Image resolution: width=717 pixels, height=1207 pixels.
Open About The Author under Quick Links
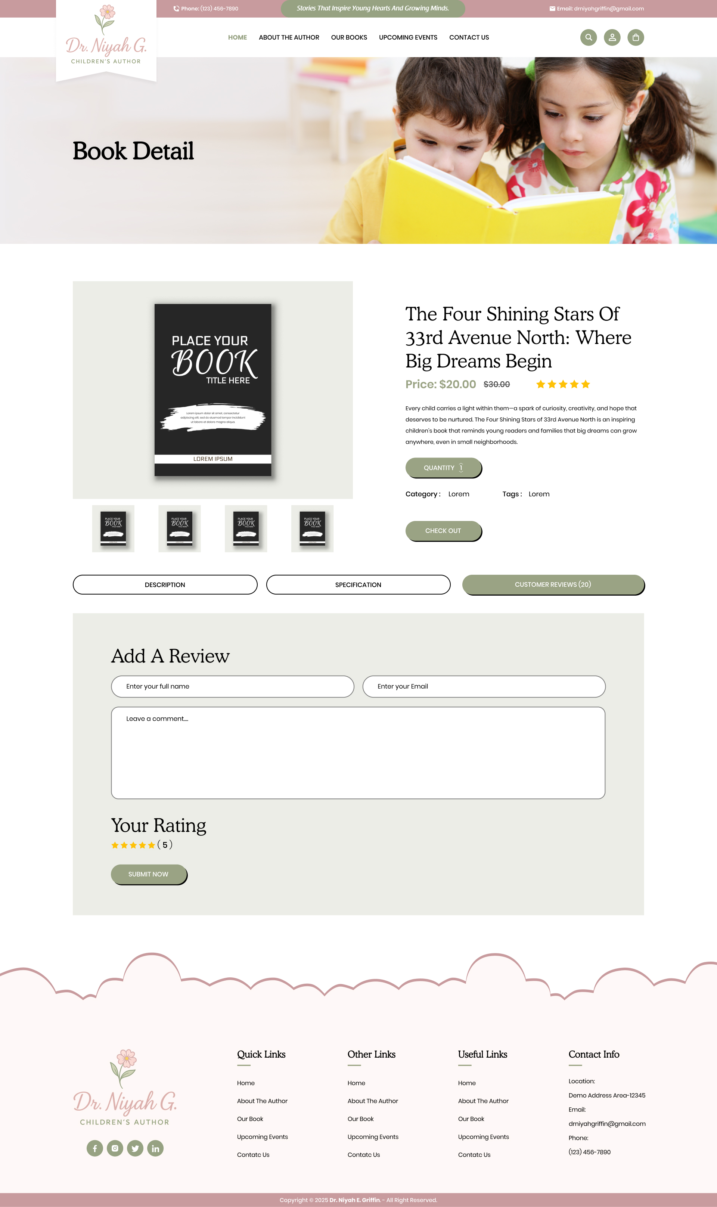[x=262, y=1101]
